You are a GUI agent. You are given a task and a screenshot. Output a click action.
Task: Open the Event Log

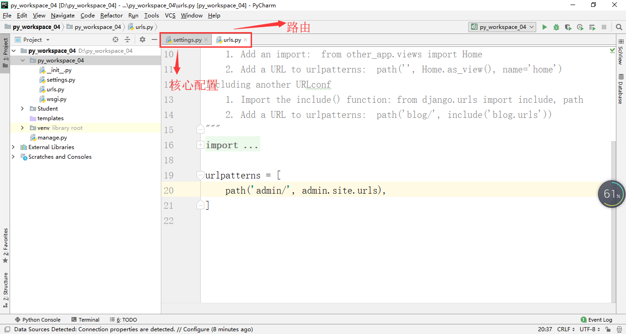click(596, 320)
